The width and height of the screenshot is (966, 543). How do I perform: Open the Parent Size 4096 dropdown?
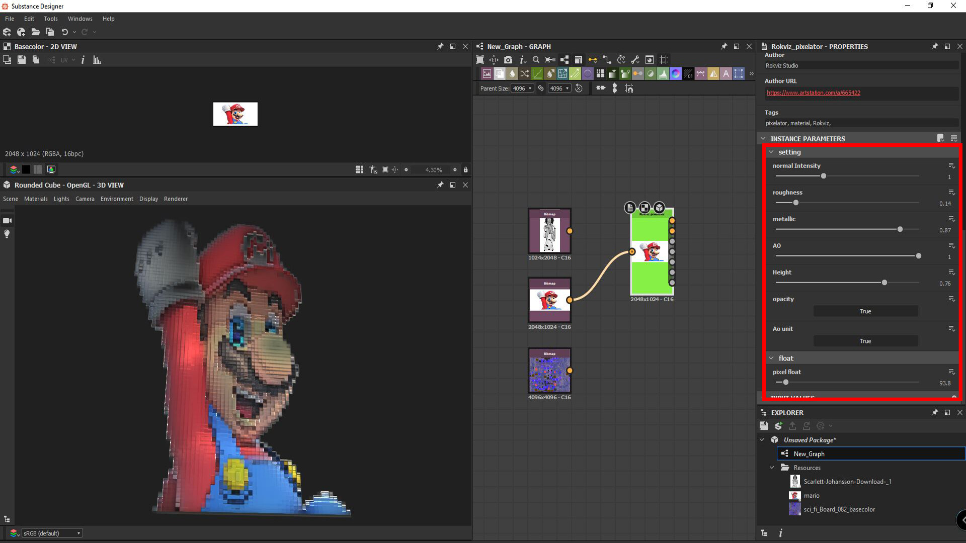(522, 88)
